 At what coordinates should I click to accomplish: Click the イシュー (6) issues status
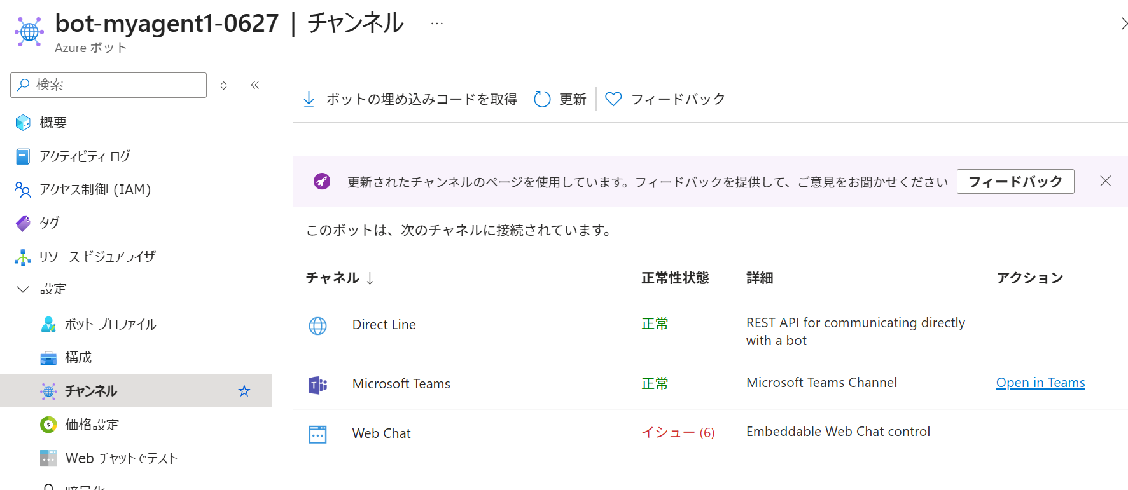pyautogui.click(x=678, y=433)
